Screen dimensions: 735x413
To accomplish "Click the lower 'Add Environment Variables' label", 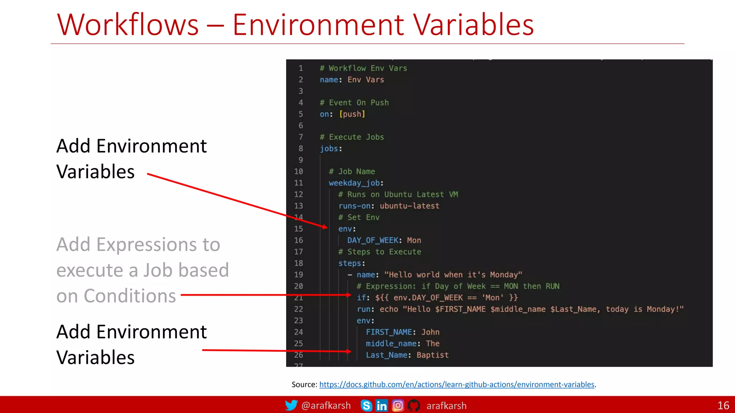I will click(131, 344).
